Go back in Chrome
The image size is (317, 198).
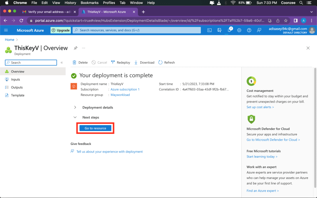[x=6, y=21]
